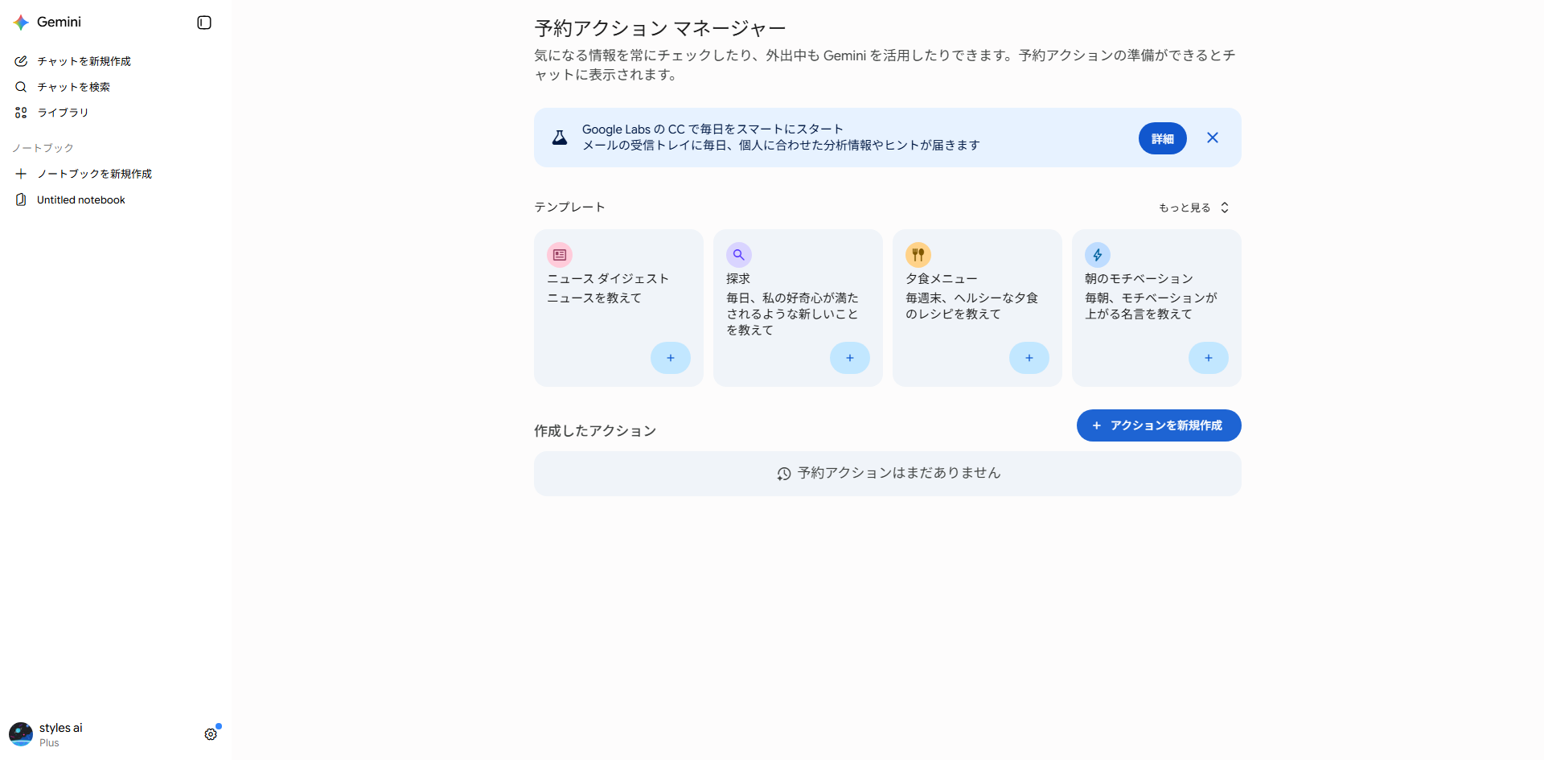Add the 朝のモチベーション template with plus
This screenshot has width=1544, height=760.
coord(1209,358)
